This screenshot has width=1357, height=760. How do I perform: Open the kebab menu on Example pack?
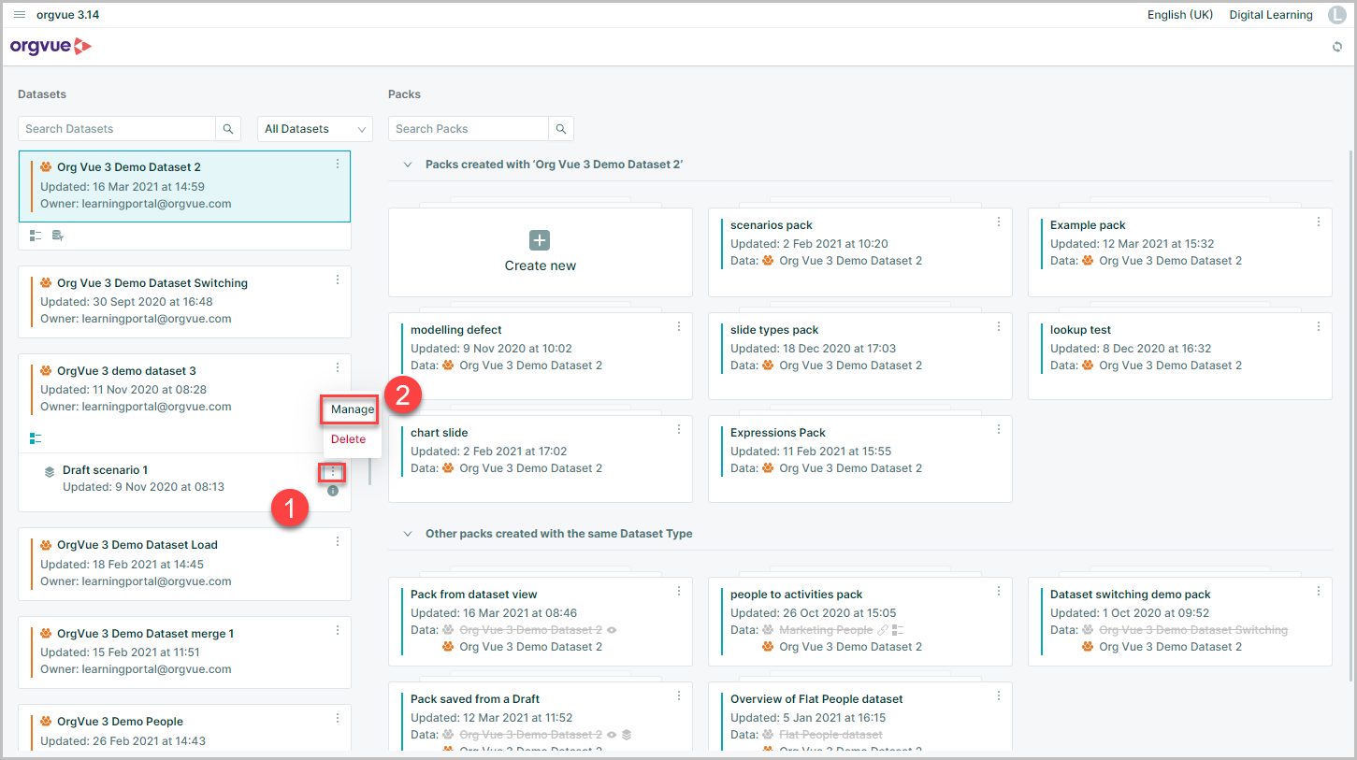coord(1319,222)
